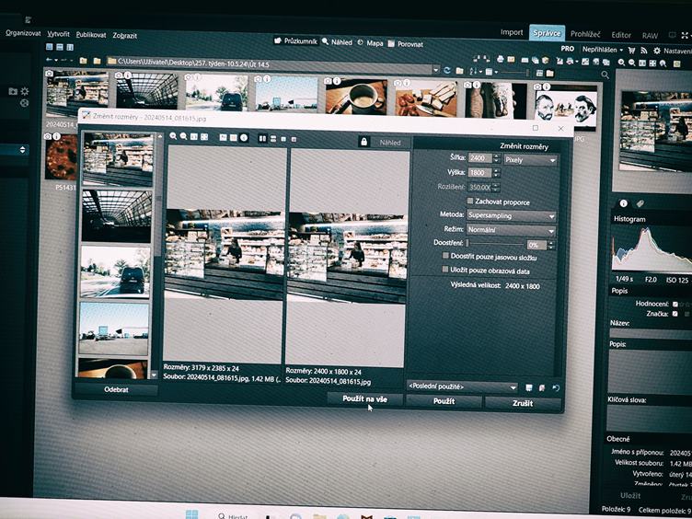This screenshot has height=519, width=692.
Task: Tick Doostřit pouze jasovou složku
Action: (445, 256)
